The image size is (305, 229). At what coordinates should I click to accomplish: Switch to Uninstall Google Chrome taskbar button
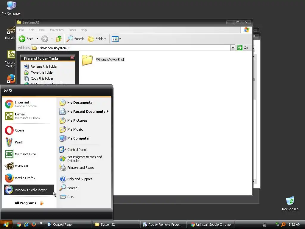211,225
